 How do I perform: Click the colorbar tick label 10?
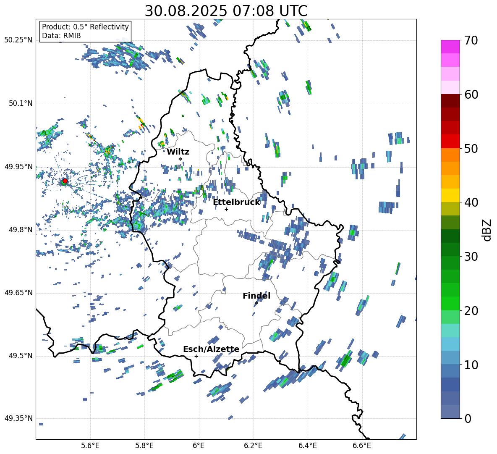coord(471,365)
